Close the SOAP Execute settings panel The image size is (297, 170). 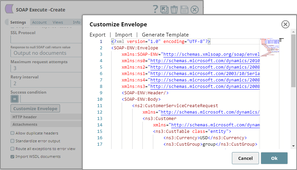click(195, 9)
